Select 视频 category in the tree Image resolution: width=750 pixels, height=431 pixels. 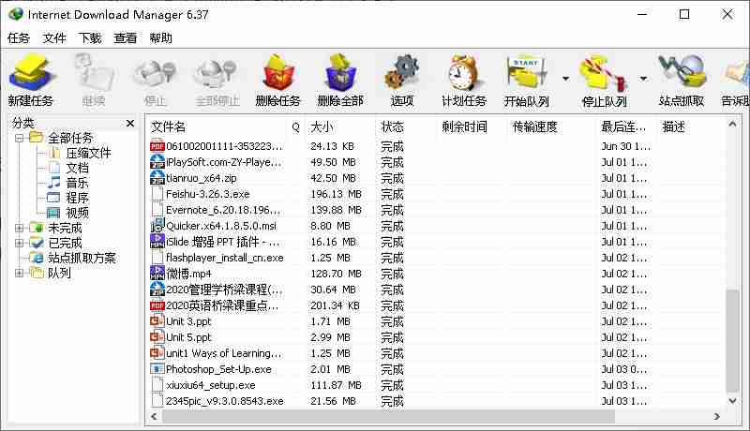[77, 212]
